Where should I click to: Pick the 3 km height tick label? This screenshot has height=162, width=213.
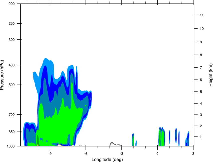201,115
